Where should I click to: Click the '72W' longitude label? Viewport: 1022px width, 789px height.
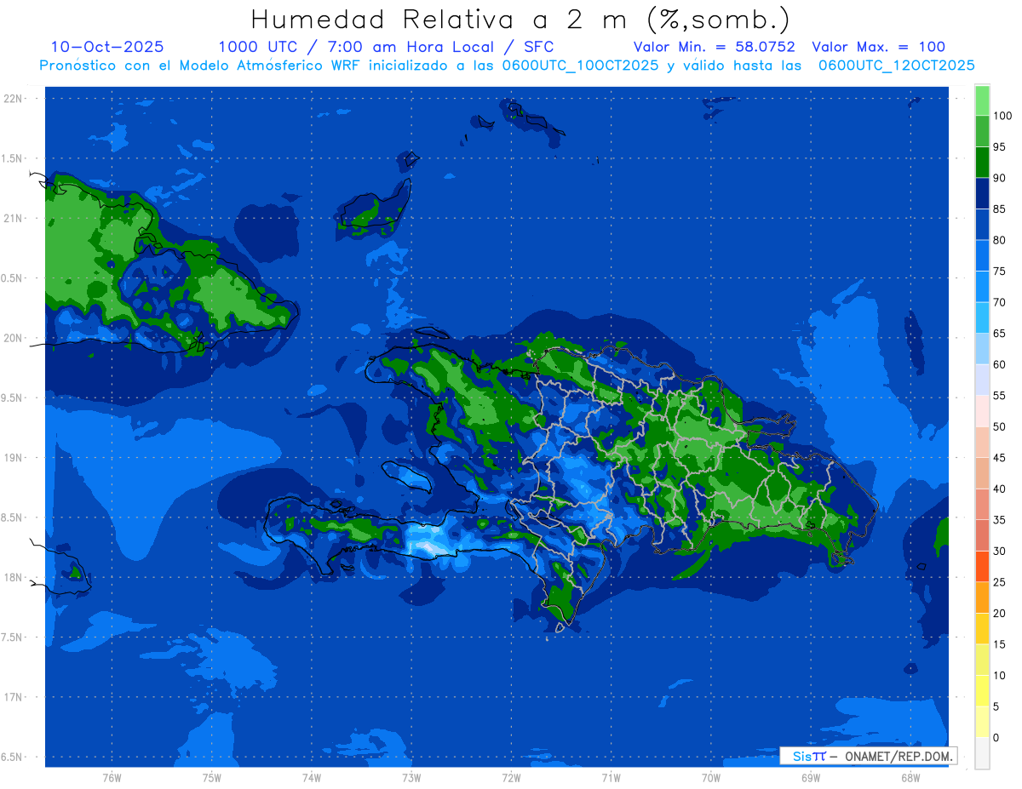[x=511, y=778]
